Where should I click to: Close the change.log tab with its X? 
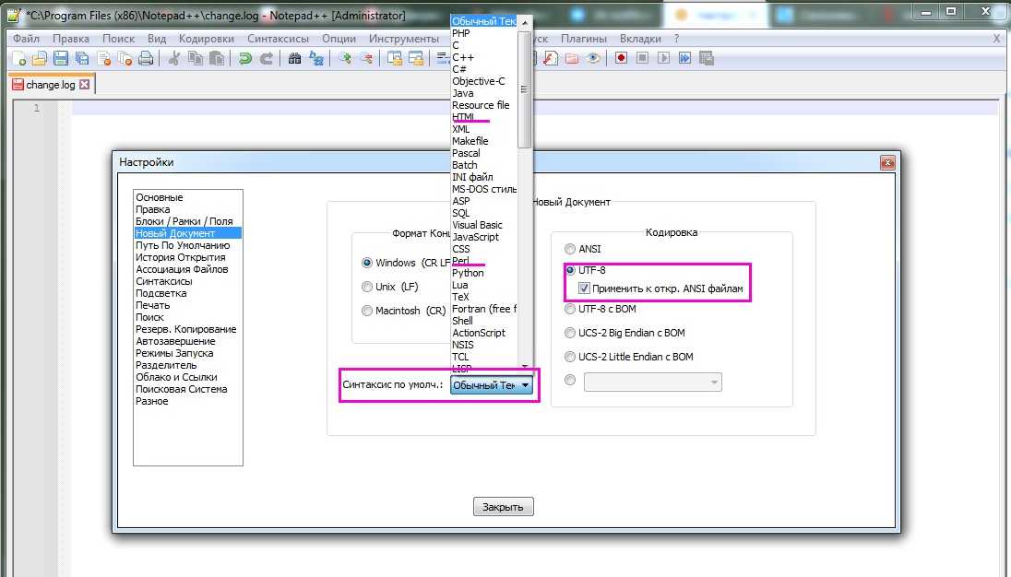tap(85, 84)
